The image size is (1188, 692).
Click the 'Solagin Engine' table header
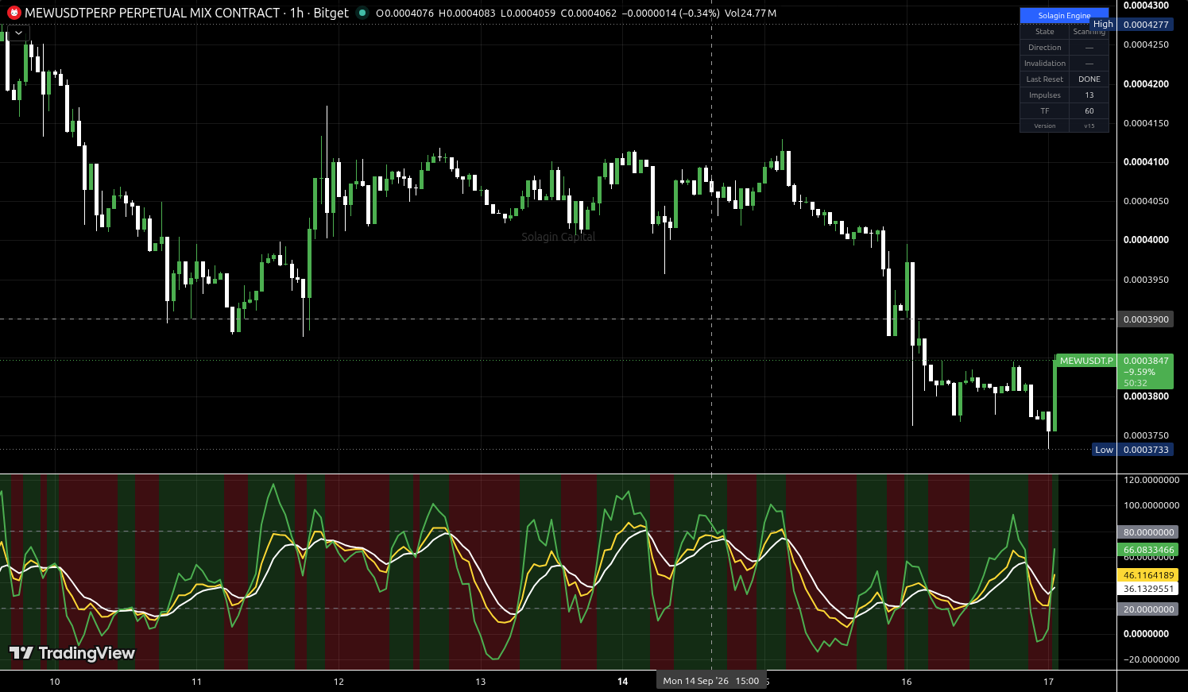(1064, 16)
